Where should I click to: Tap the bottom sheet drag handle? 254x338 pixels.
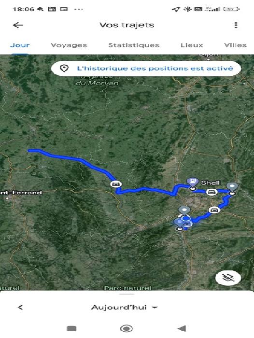[x=127, y=294]
